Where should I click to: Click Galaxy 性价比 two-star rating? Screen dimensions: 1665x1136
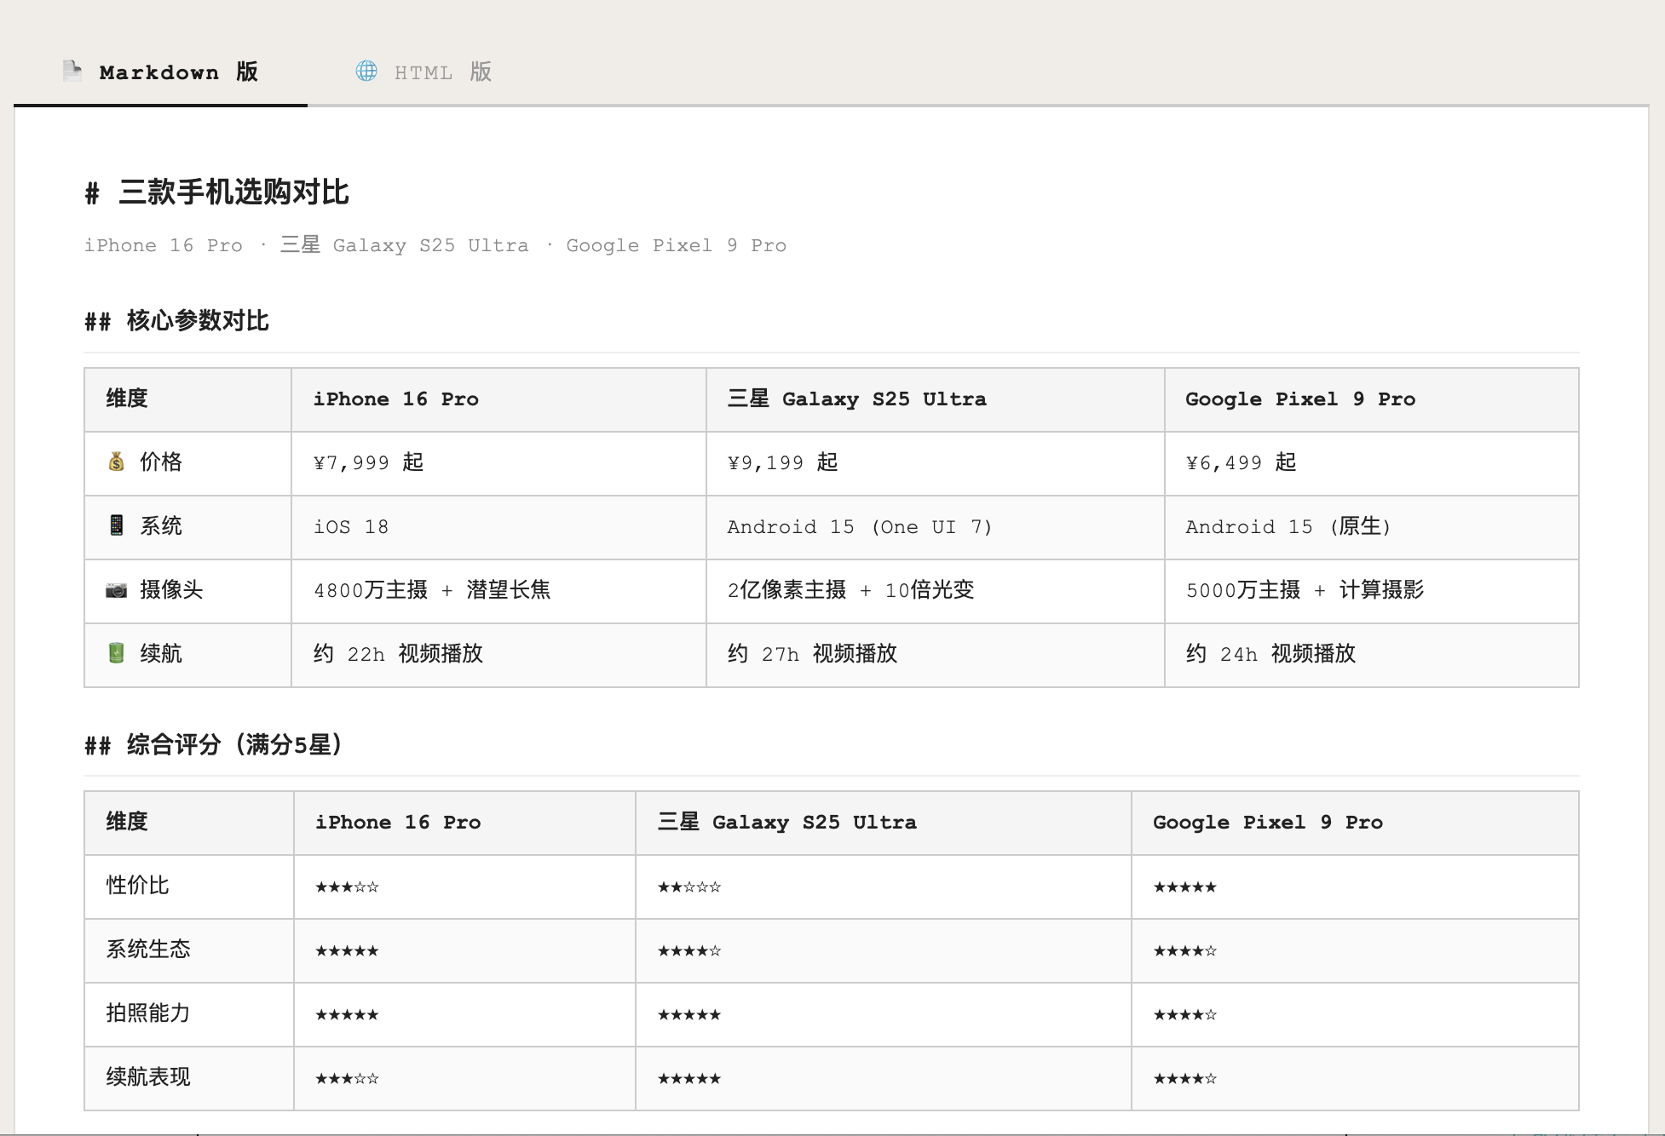pyautogui.click(x=689, y=887)
